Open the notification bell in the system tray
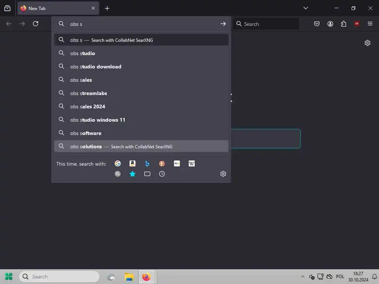Image resolution: width=379 pixels, height=284 pixels. [374, 277]
